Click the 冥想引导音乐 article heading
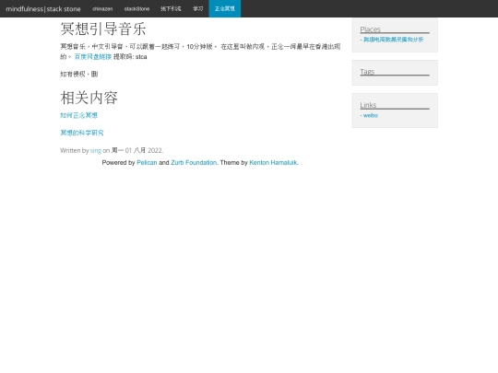 [103, 29]
